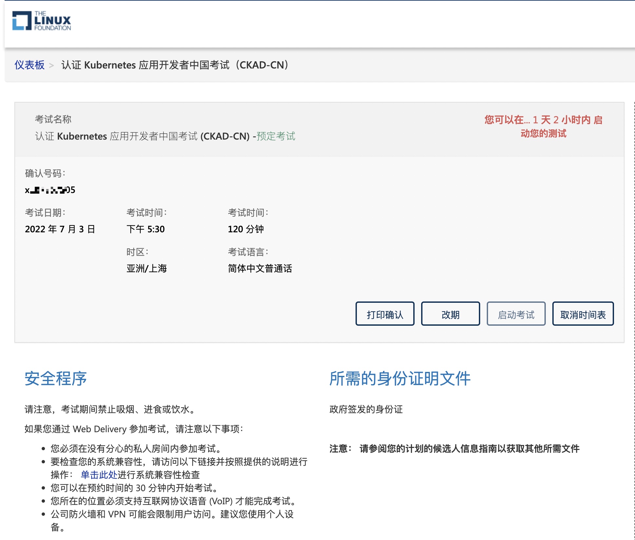Click the Web Delivery notice line
Viewport: 635px width, 540px height.
pos(134,429)
